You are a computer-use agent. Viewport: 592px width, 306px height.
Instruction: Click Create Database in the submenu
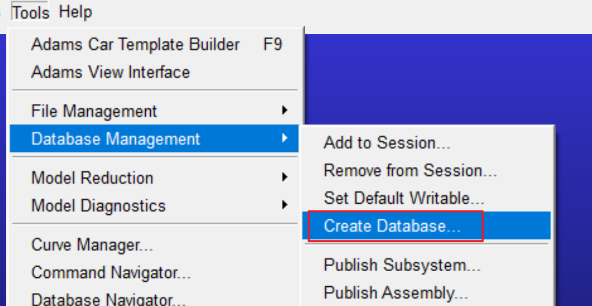point(427,226)
